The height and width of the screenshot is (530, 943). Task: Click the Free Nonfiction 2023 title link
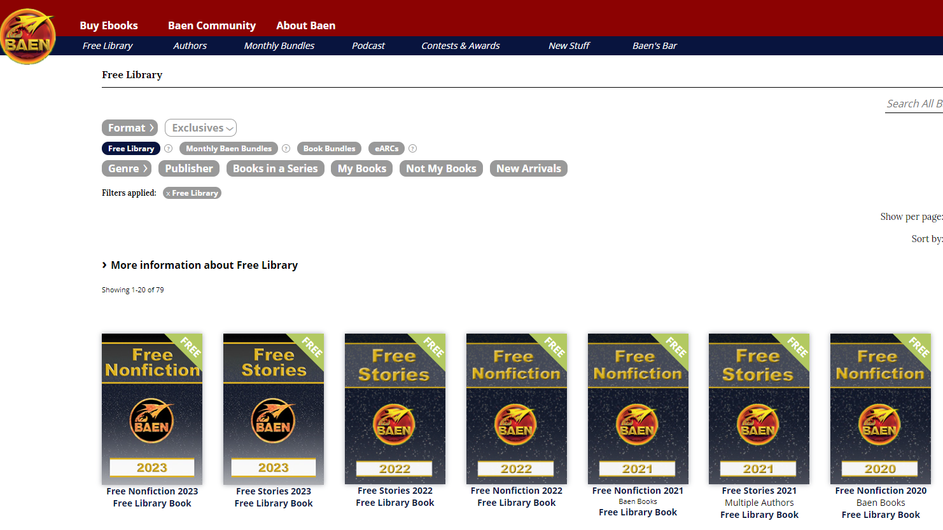pyautogui.click(x=152, y=491)
